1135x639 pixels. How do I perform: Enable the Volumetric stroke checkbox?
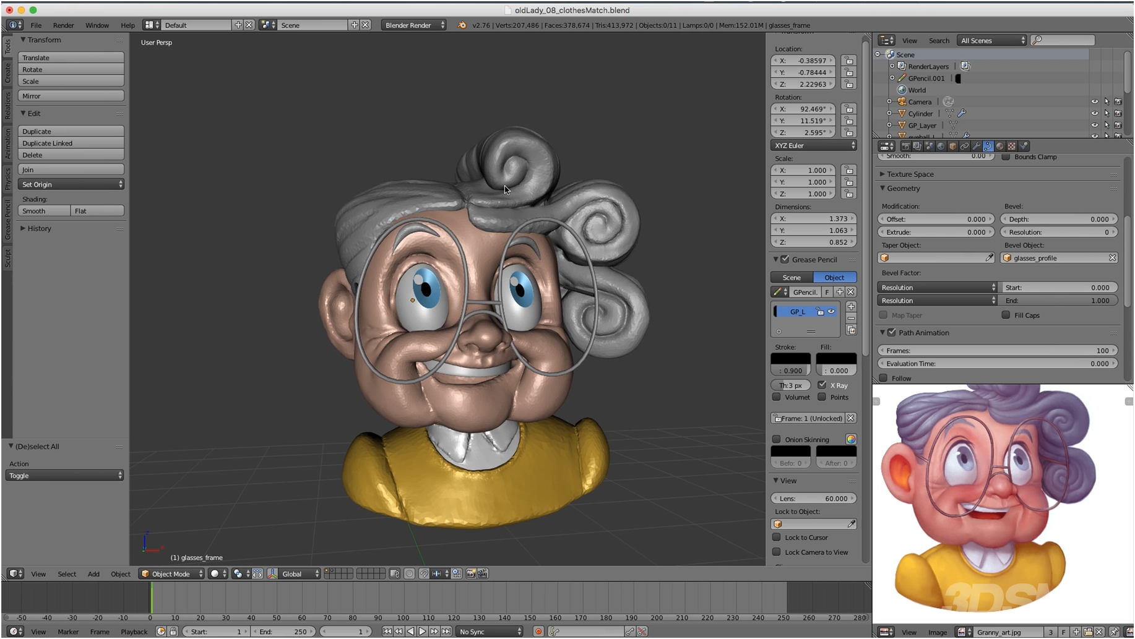point(776,397)
